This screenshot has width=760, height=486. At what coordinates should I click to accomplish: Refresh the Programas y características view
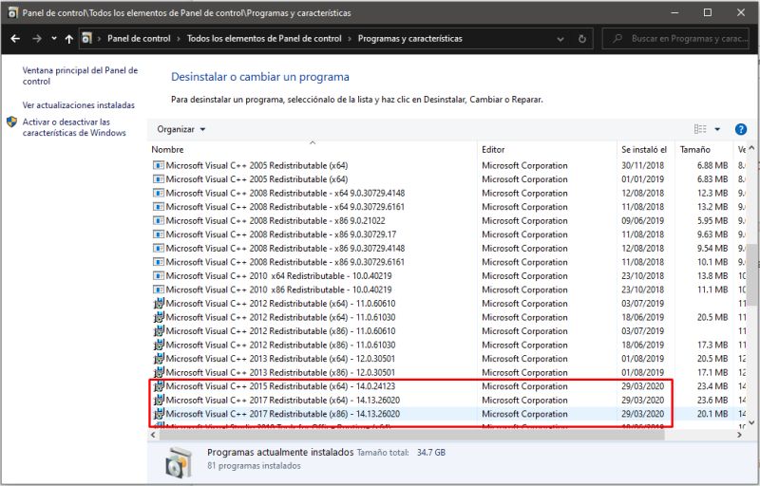click(582, 39)
